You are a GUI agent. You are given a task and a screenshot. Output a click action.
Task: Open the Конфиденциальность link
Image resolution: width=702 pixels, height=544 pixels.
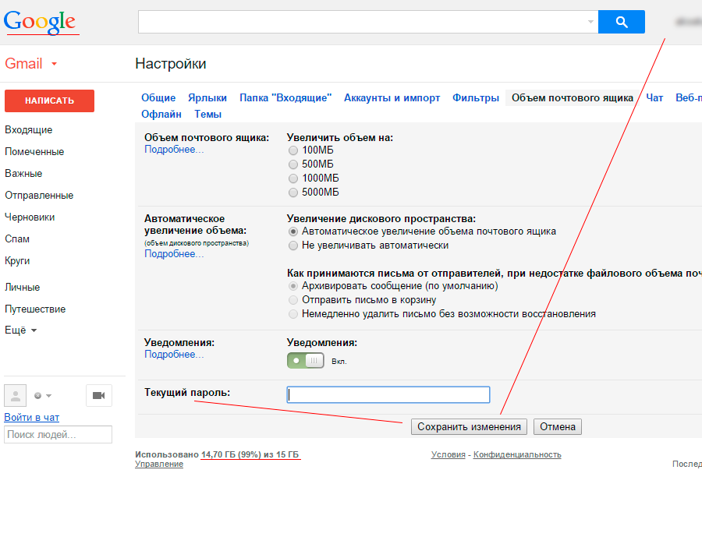517,454
